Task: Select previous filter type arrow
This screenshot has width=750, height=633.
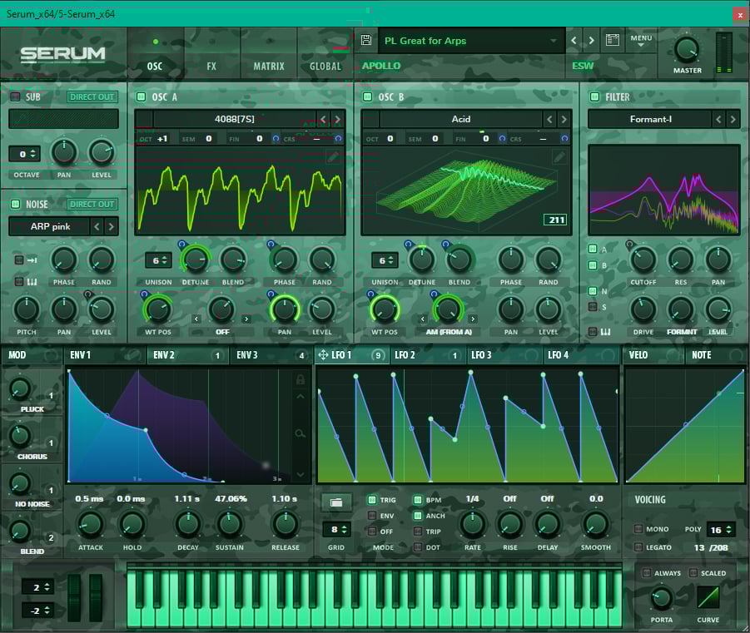Action: (718, 119)
